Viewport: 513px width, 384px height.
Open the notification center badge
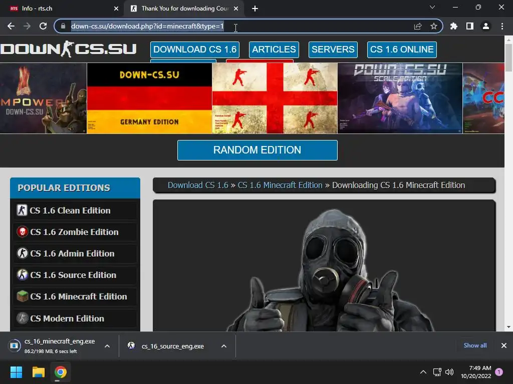[499, 372]
